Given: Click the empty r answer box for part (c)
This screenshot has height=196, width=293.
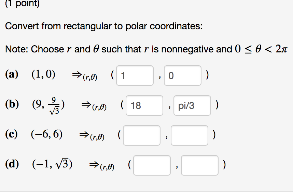Looking at the screenshot, I should click(x=141, y=135).
